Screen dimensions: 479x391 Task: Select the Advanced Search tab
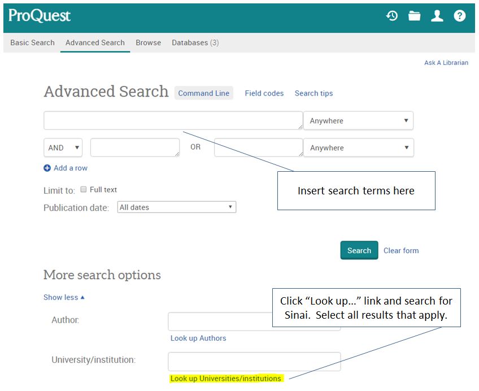(x=95, y=42)
